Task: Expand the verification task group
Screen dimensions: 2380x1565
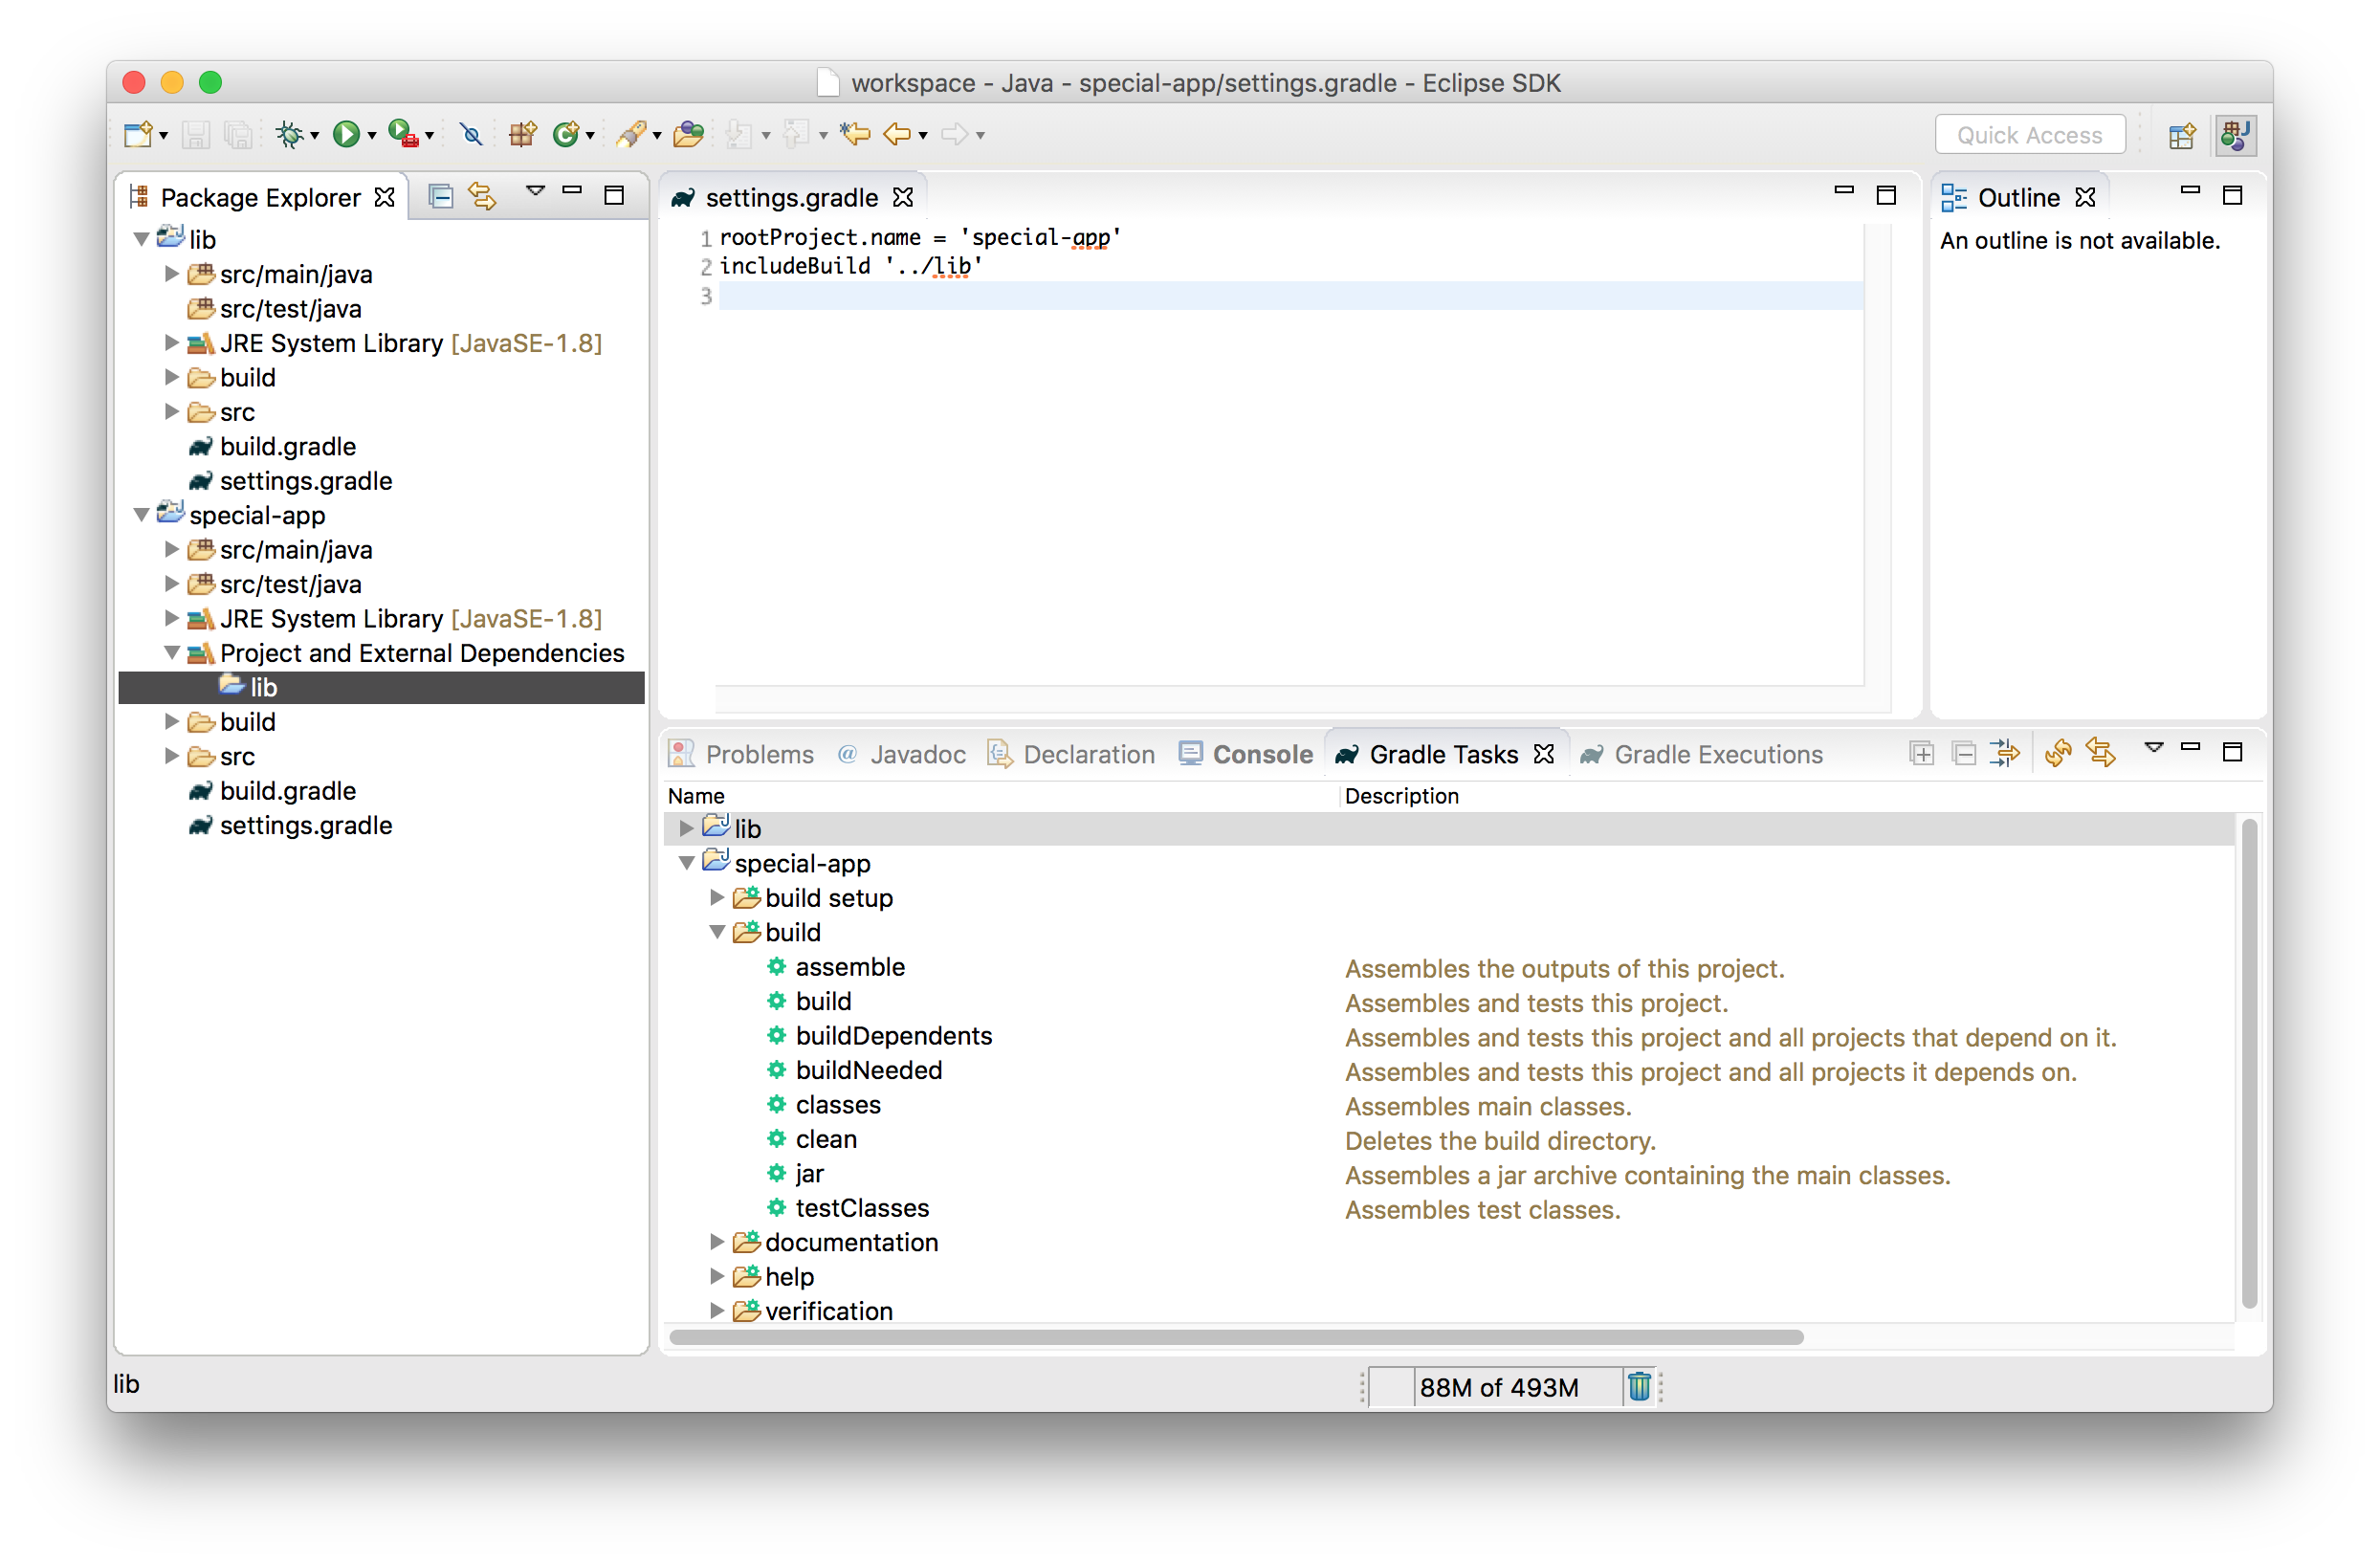Action: (717, 1311)
